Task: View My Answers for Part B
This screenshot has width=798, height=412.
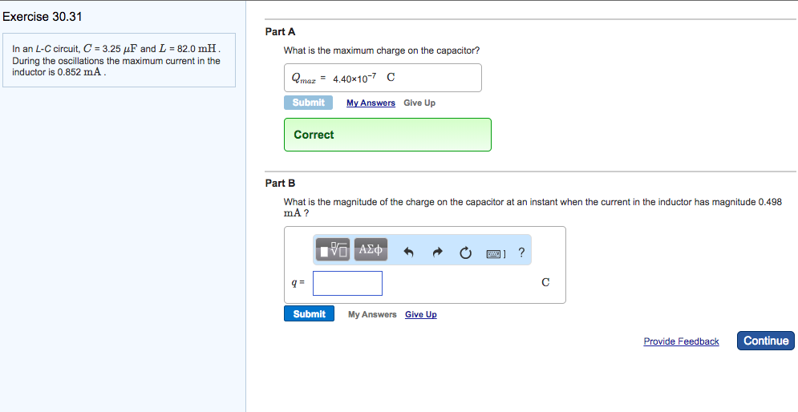Action: click(372, 315)
